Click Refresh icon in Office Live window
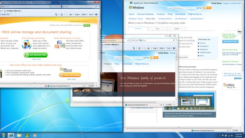Viewport: 245px width, 138px height. [56, 7]
